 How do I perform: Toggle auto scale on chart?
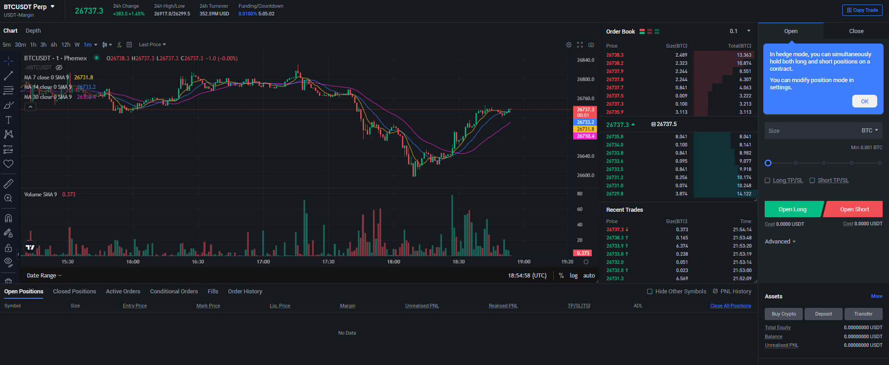(589, 276)
